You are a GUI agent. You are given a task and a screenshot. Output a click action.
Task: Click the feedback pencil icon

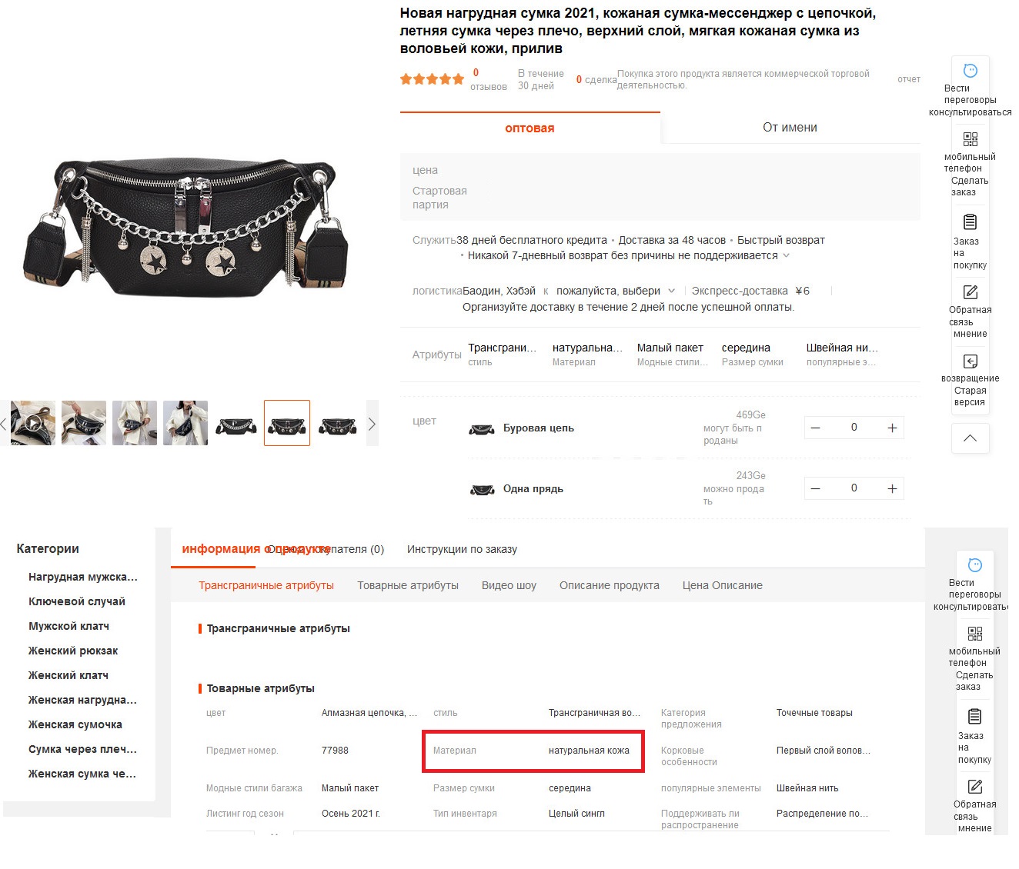(x=971, y=292)
